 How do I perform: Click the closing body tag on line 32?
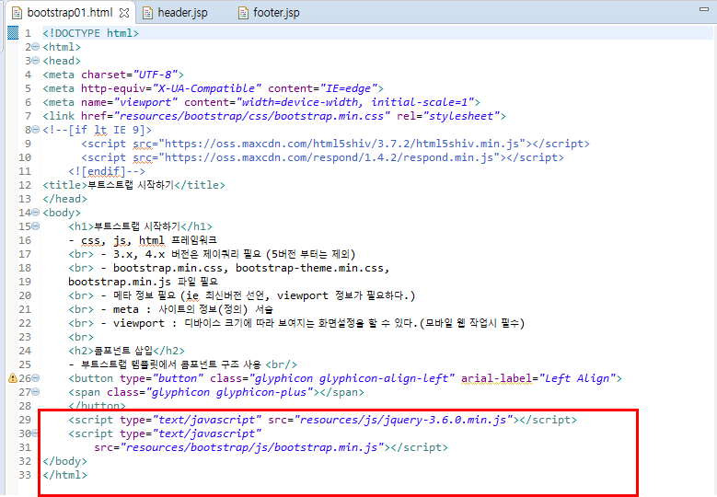(x=64, y=461)
